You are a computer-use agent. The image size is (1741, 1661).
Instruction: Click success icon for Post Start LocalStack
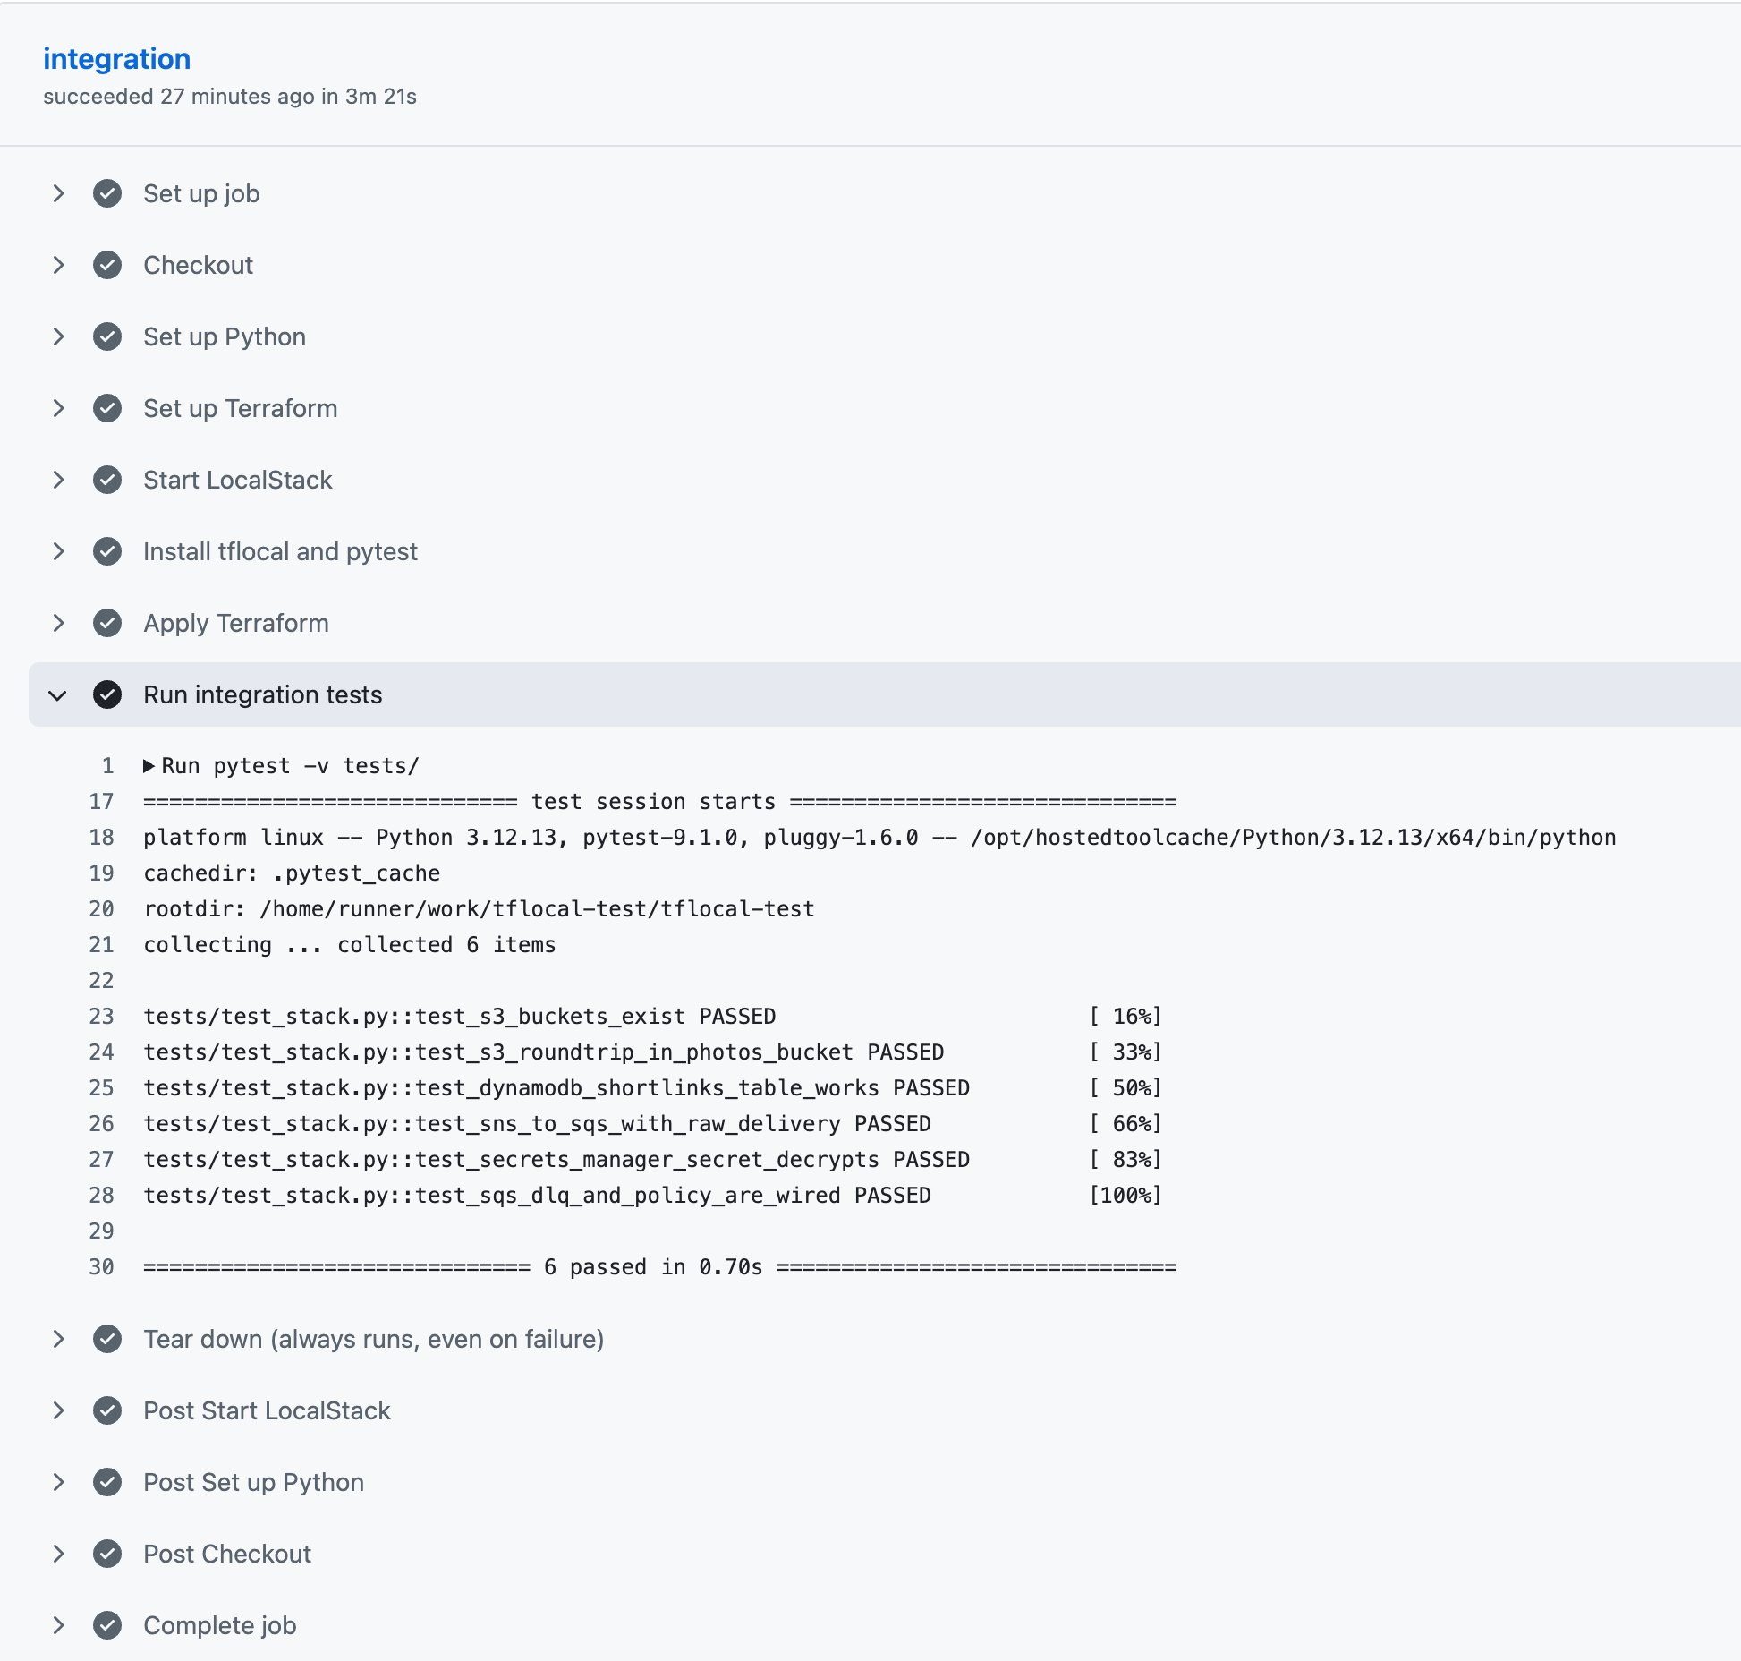pos(107,1410)
